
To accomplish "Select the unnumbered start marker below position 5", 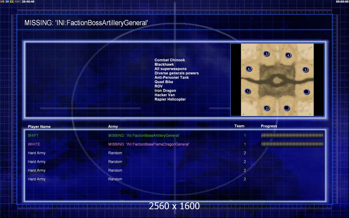I will [x=306, y=92].
